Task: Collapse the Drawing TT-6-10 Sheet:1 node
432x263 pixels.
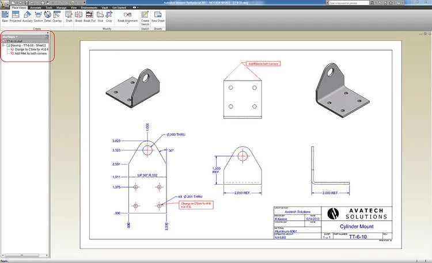Action: point(3,45)
